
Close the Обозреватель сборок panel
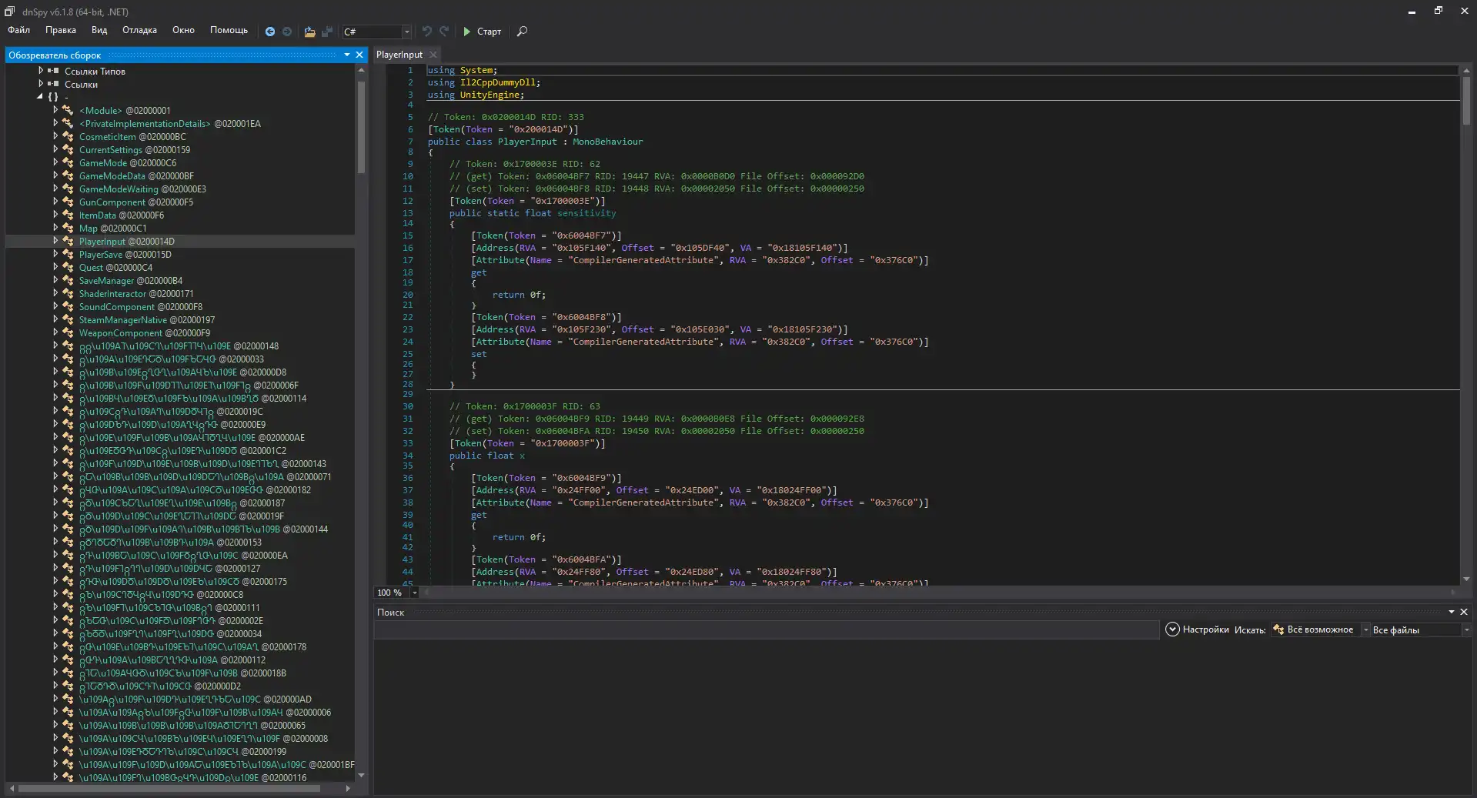point(359,55)
